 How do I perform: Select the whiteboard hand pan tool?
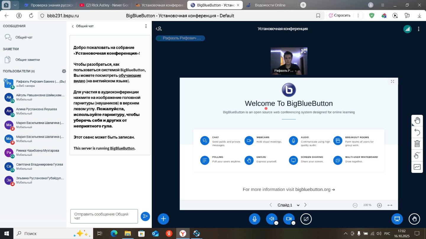(x=417, y=120)
